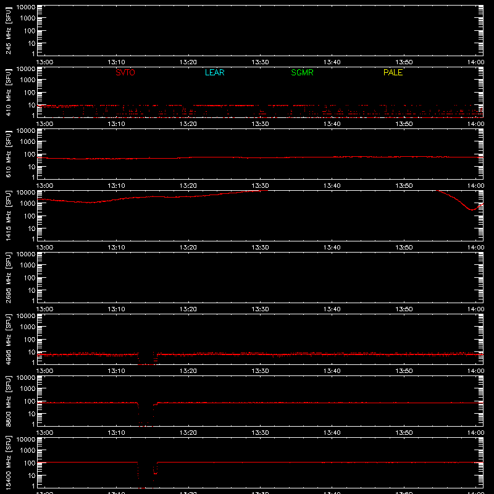The width and height of the screenshot is (494, 494).
Task: Click 13:40 tick under the 2695 MHz panel
Action: click(332, 309)
